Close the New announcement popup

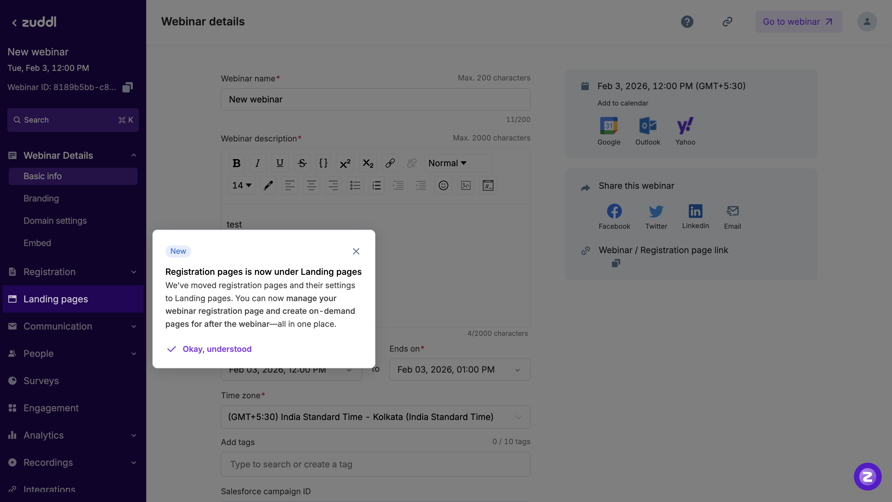click(356, 252)
